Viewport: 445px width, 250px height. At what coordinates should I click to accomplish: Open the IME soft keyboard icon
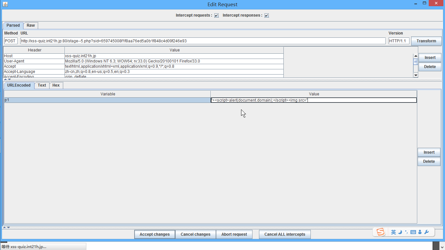click(x=413, y=232)
